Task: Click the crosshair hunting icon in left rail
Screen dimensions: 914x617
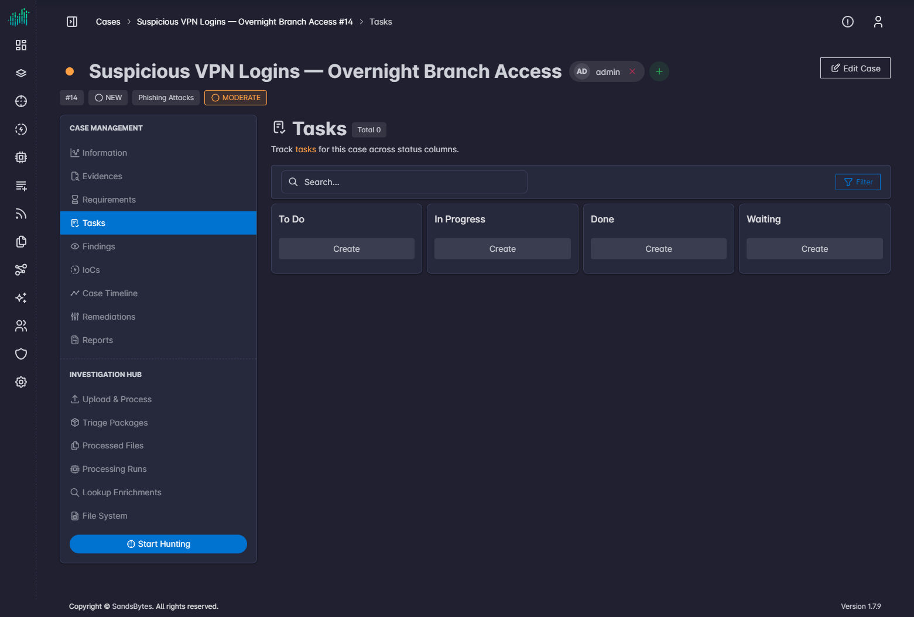Action: (x=21, y=101)
